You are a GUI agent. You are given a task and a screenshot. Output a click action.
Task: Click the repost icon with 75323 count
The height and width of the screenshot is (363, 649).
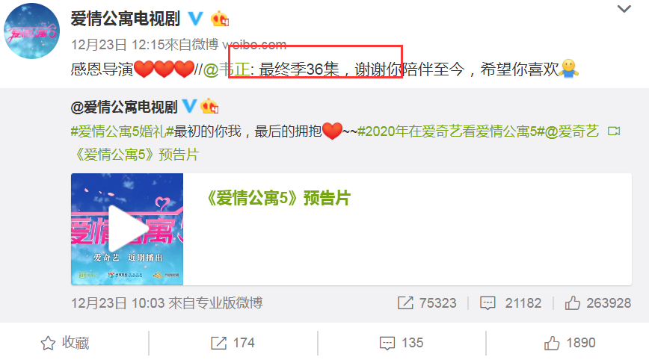pos(405,303)
